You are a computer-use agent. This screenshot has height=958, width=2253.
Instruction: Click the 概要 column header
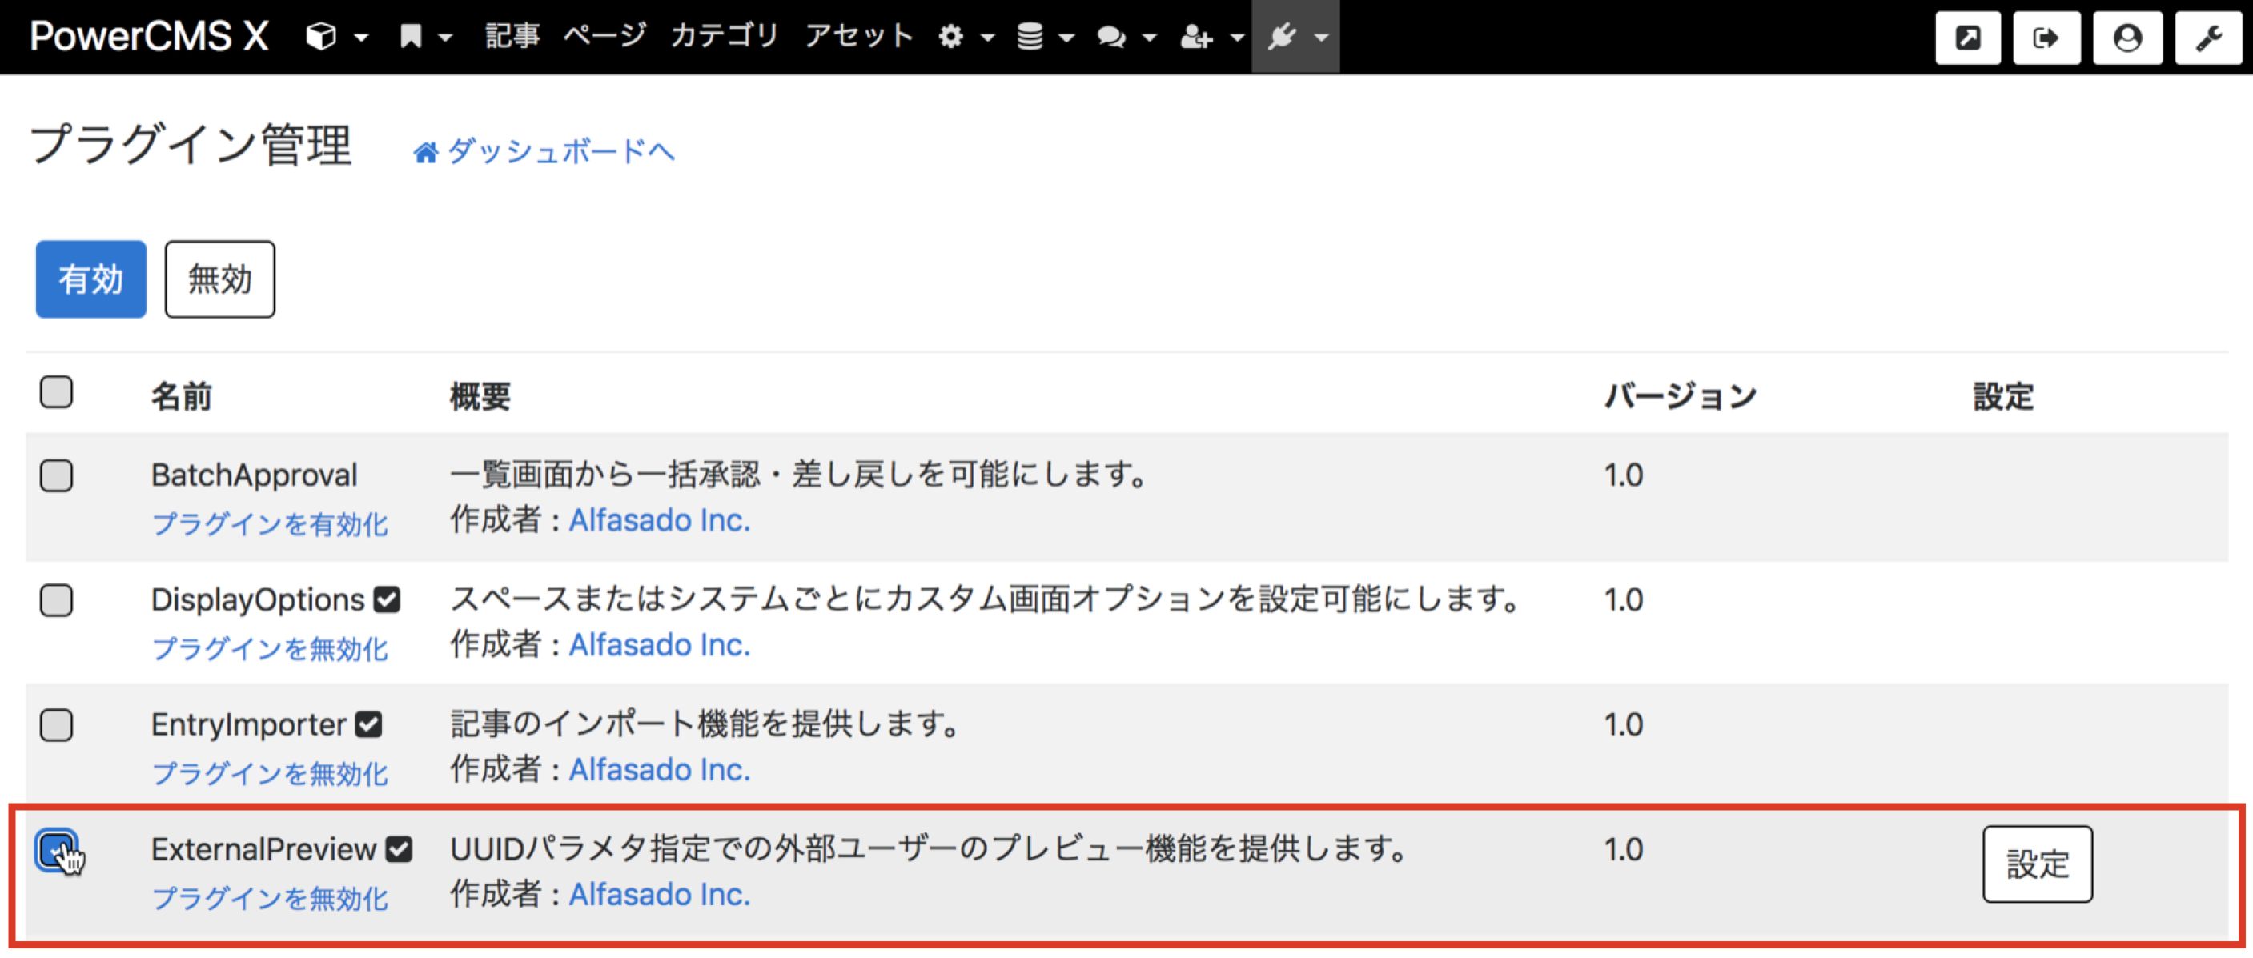point(480,396)
